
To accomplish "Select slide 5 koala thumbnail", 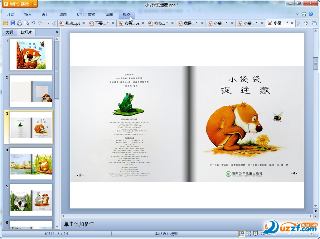I will pos(31,200).
